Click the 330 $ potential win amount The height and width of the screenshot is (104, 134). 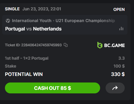(x=118, y=74)
